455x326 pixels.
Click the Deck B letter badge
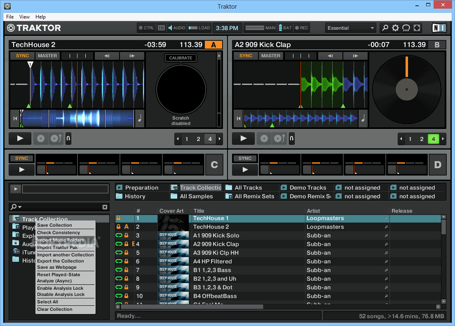tap(437, 45)
